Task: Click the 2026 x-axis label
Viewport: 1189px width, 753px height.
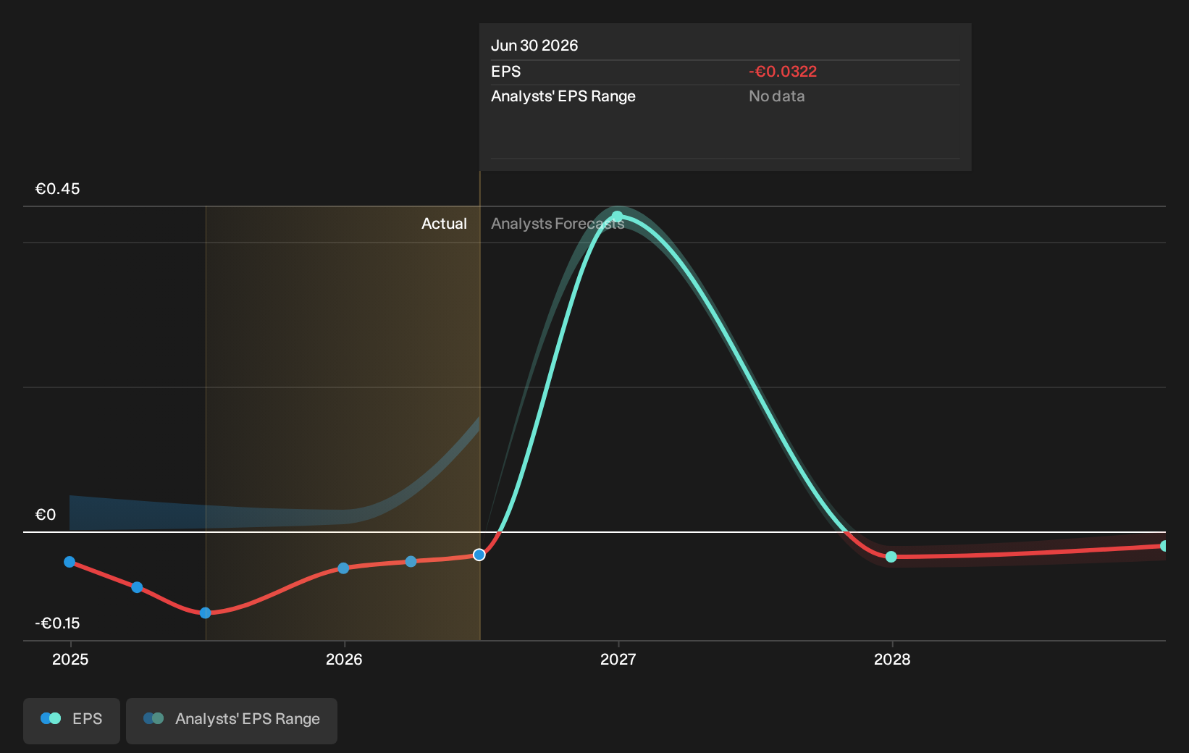Action: click(x=344, y=660)
